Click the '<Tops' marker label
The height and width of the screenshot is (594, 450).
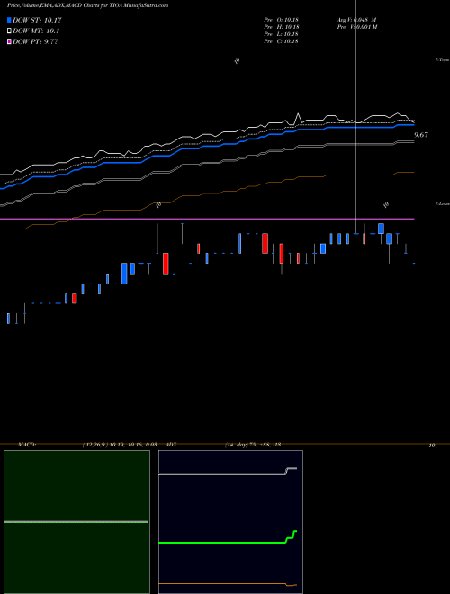pyautogui.click(x=443, y=60)
